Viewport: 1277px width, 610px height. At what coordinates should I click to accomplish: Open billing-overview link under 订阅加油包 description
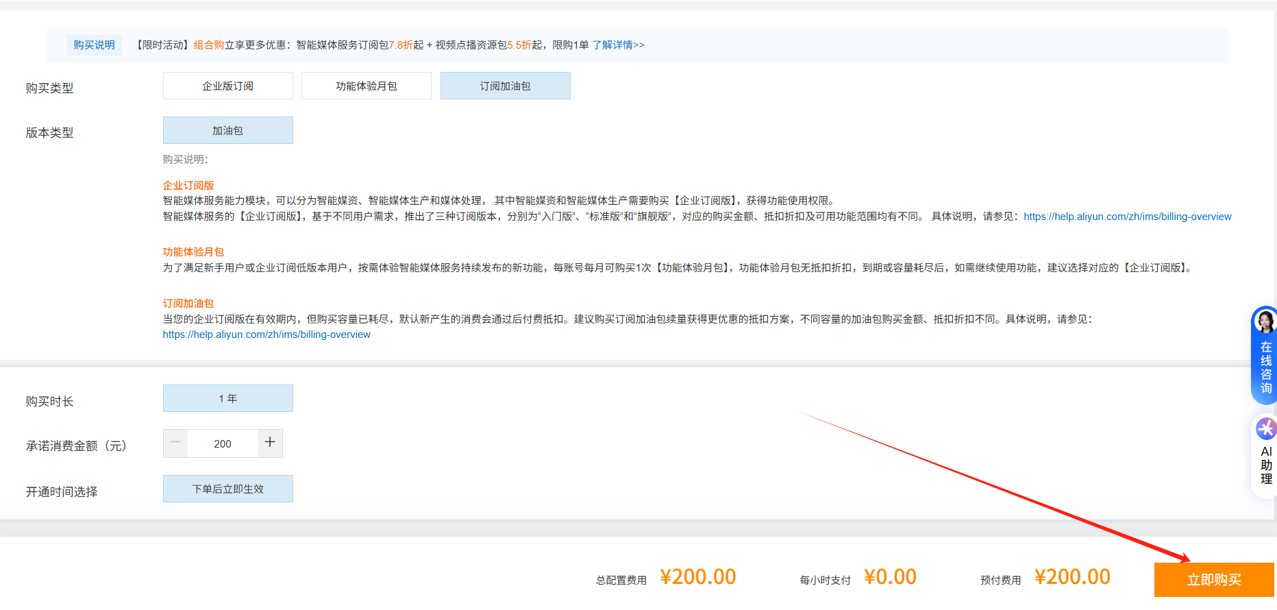point(266,334)
